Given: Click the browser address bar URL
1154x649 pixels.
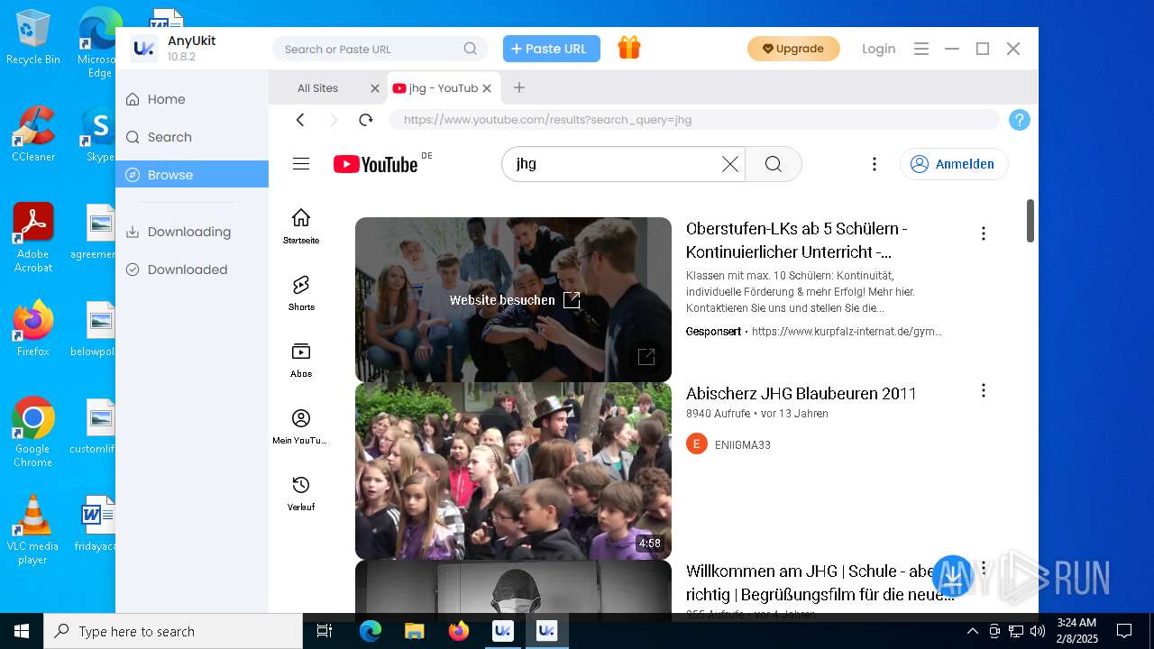Looking at the screenshot, I should (x=694, y=120).
